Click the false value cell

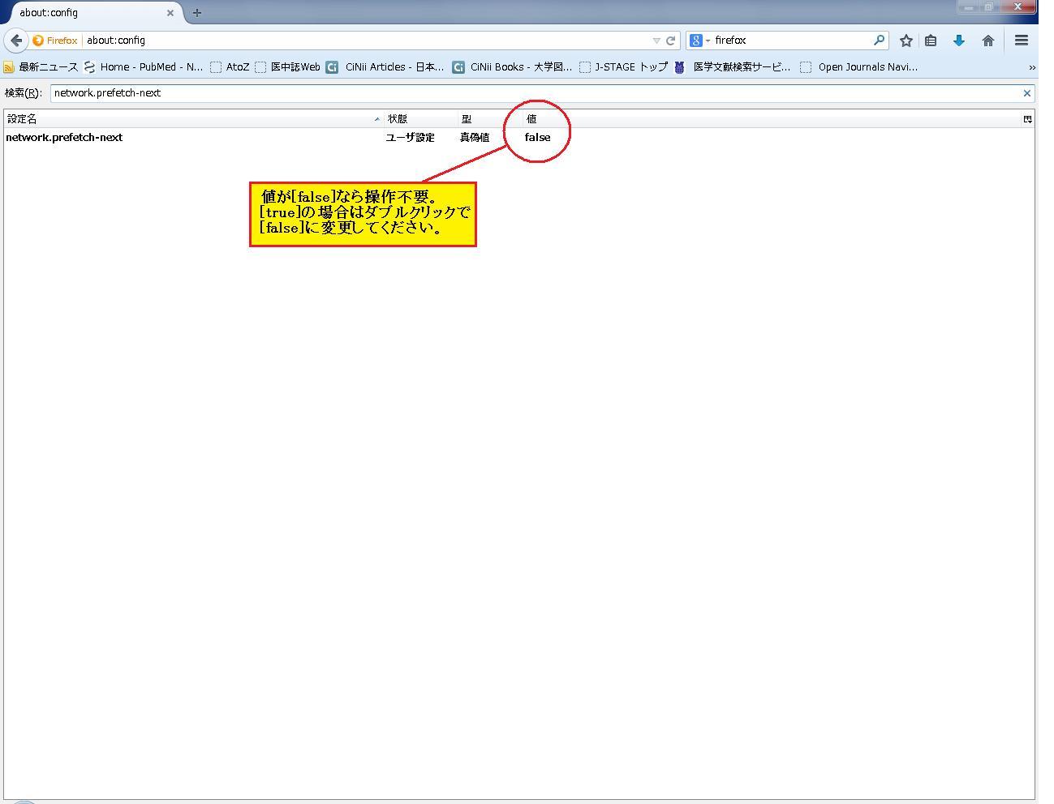coord(537,138)
